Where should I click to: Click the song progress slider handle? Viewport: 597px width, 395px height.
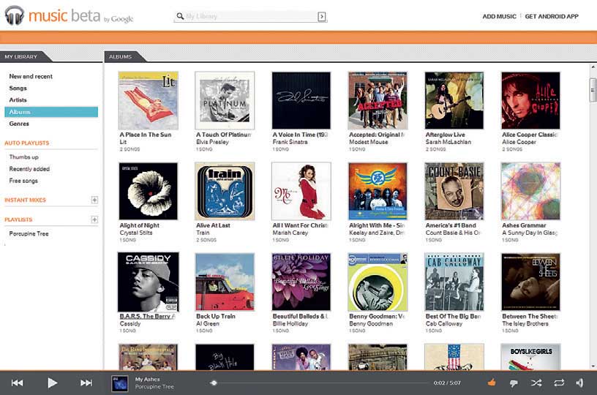214,383
